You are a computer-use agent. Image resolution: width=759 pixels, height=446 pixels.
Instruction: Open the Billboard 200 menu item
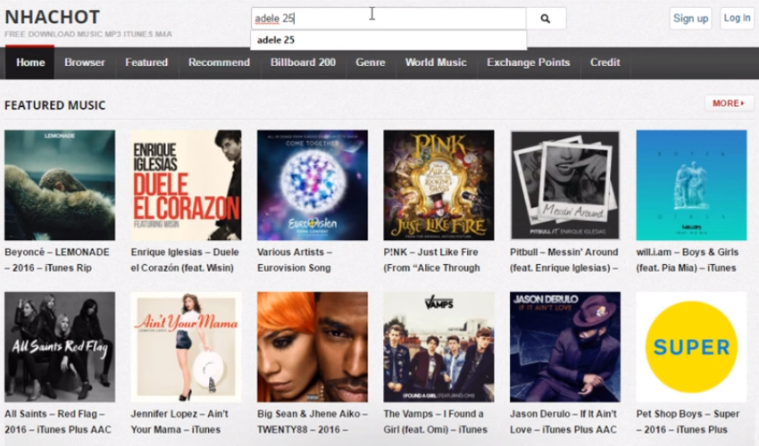303,62
